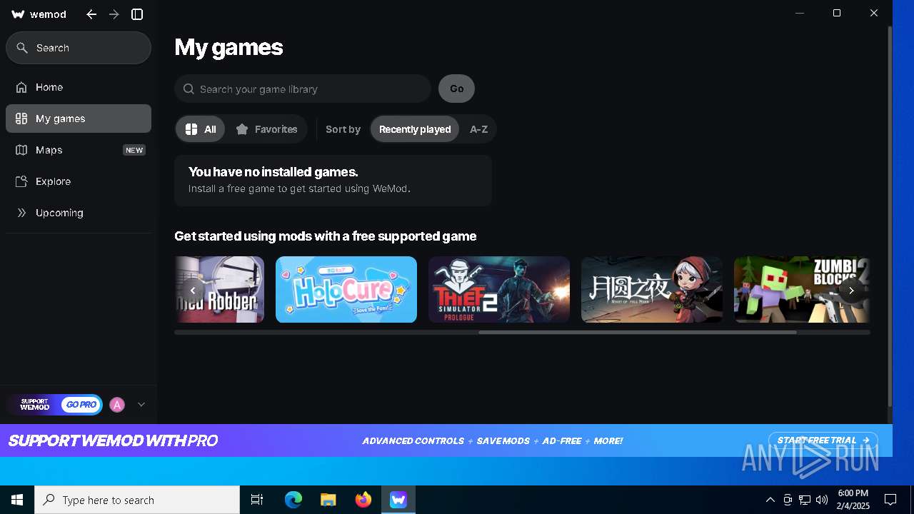Click the horizontal carousel scrollbar
The height and width of the screenshot is (514, 914).
click(637, 332)
